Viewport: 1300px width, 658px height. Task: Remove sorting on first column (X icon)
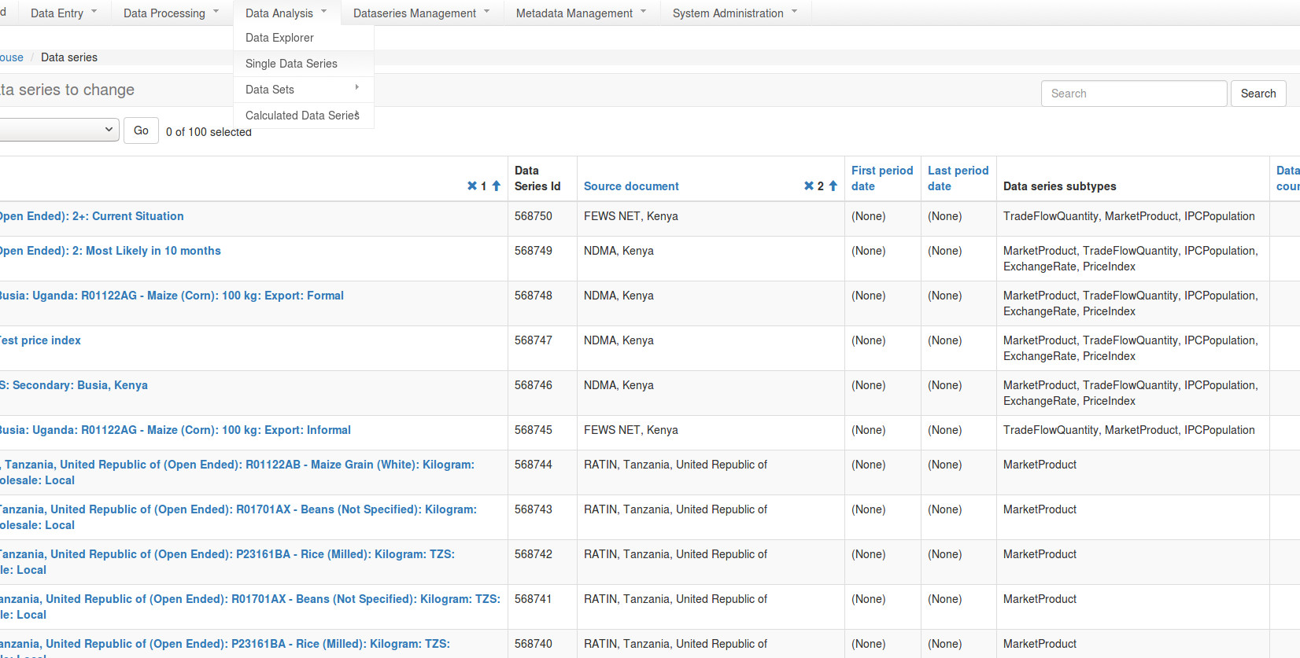(472, 186)
